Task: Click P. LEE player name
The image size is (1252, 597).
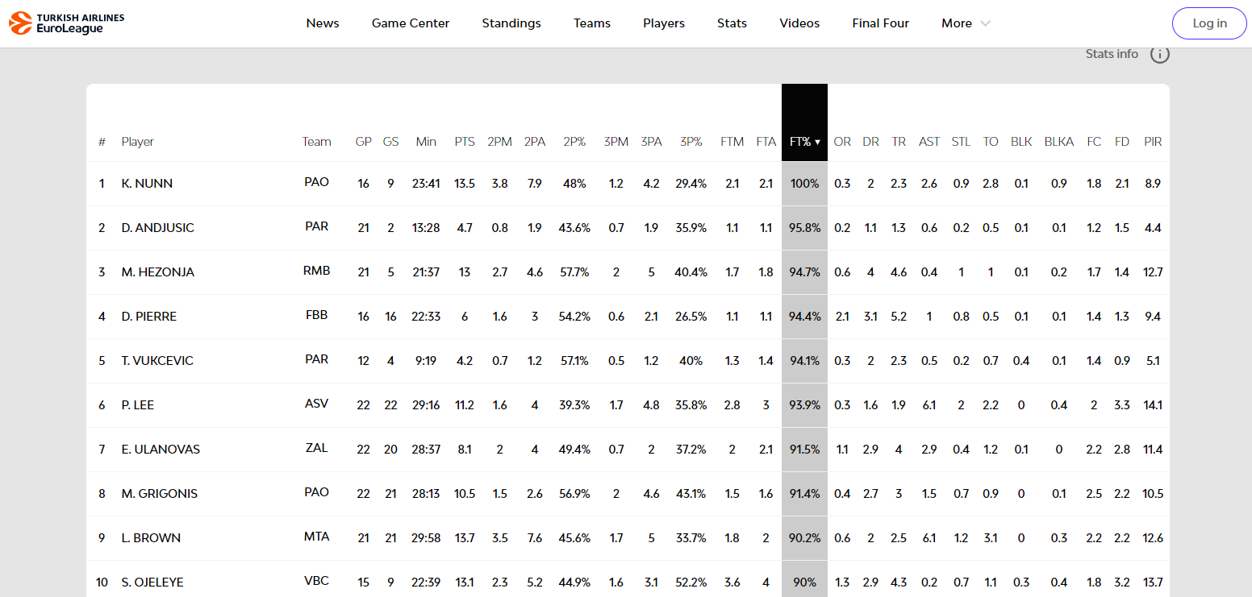Action: point(137,405)
